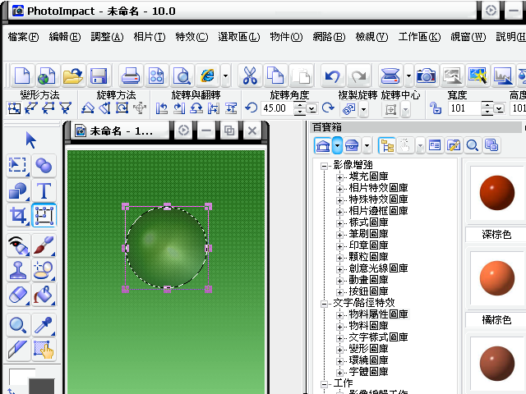Click the Cut scissors icon
The height and width of the screenshot is (394, 526).
coord(250,76)
